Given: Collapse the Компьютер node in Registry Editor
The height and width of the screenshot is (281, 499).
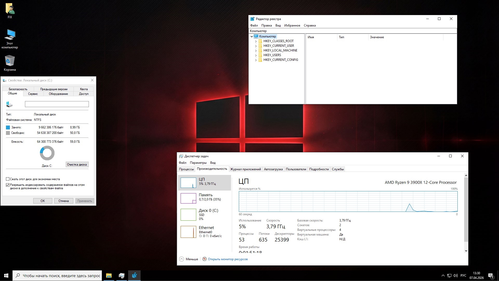Looking at the screenshot, I should (252, 36).
